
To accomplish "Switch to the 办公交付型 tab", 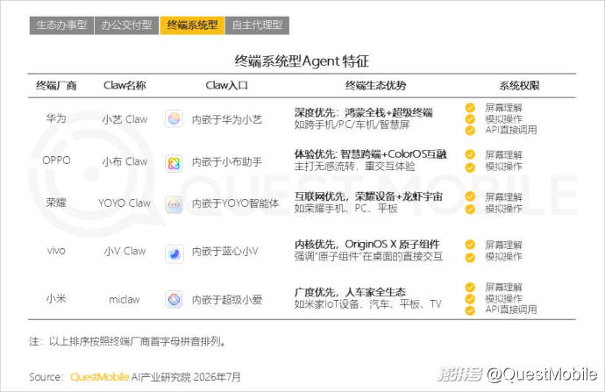I will 126,25.
